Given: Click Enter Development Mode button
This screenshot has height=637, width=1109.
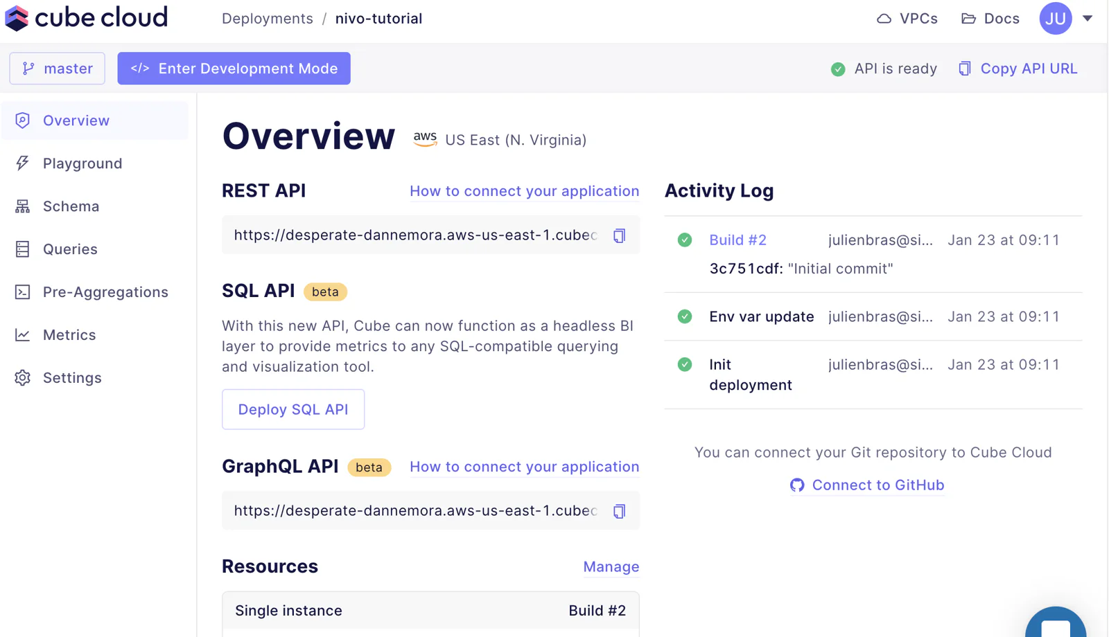Looking at the screenshot, I should pyautogui.click(x=234, y=69).
